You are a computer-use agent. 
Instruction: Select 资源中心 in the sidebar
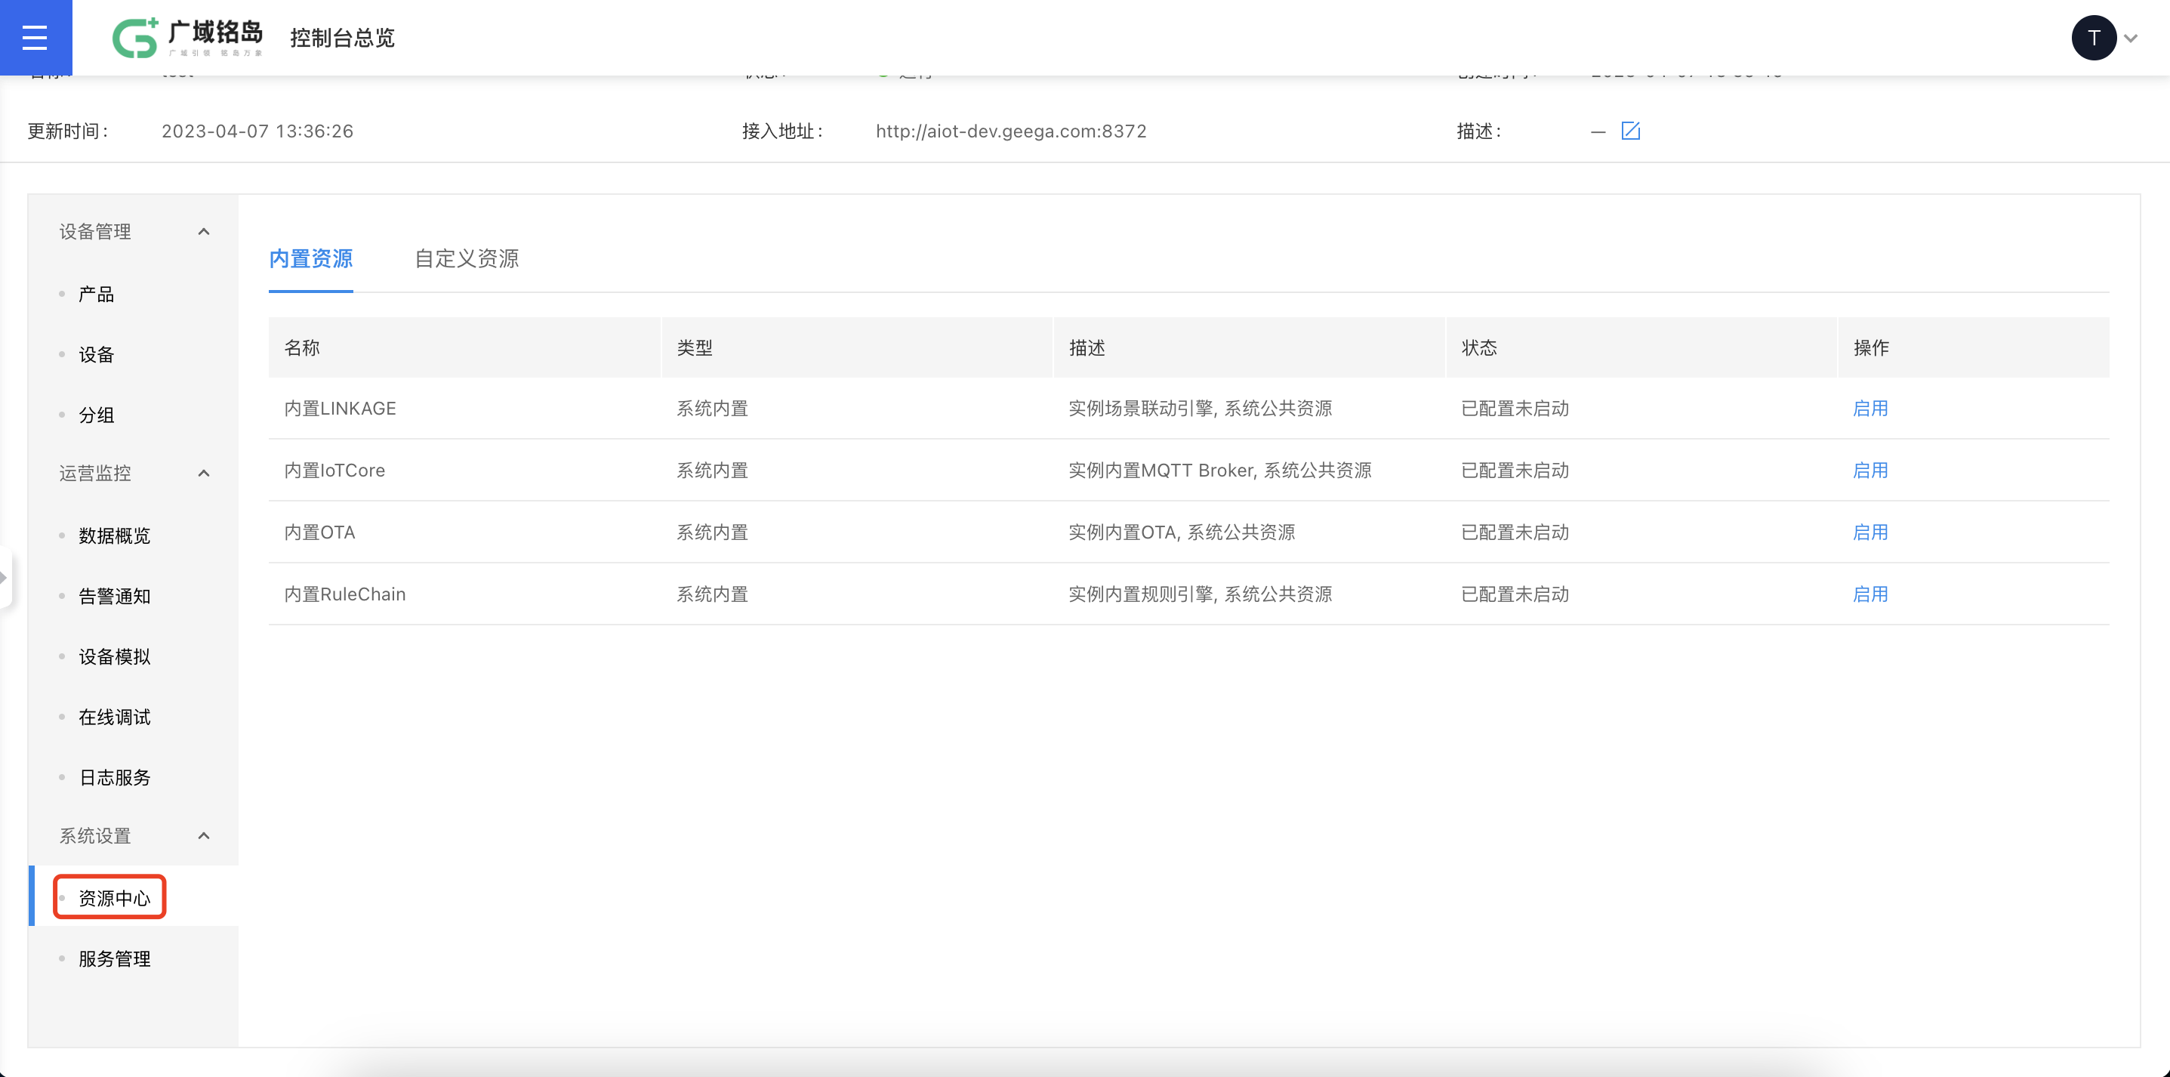point(115,898)
